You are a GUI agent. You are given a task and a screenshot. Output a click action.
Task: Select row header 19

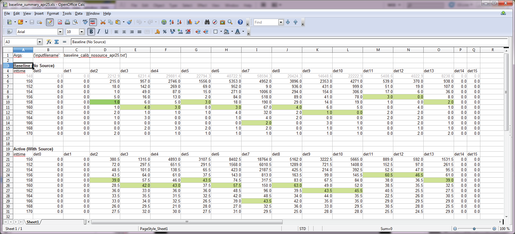pos(8,149)
